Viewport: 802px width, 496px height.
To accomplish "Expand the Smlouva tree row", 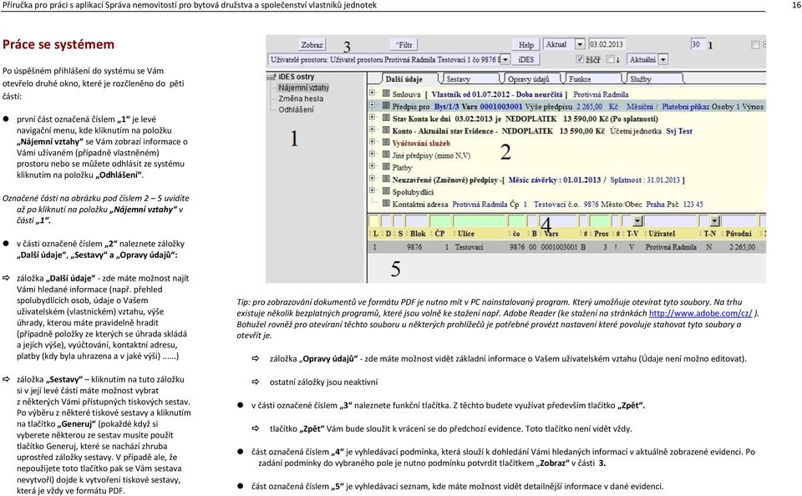I will point(373,93).
